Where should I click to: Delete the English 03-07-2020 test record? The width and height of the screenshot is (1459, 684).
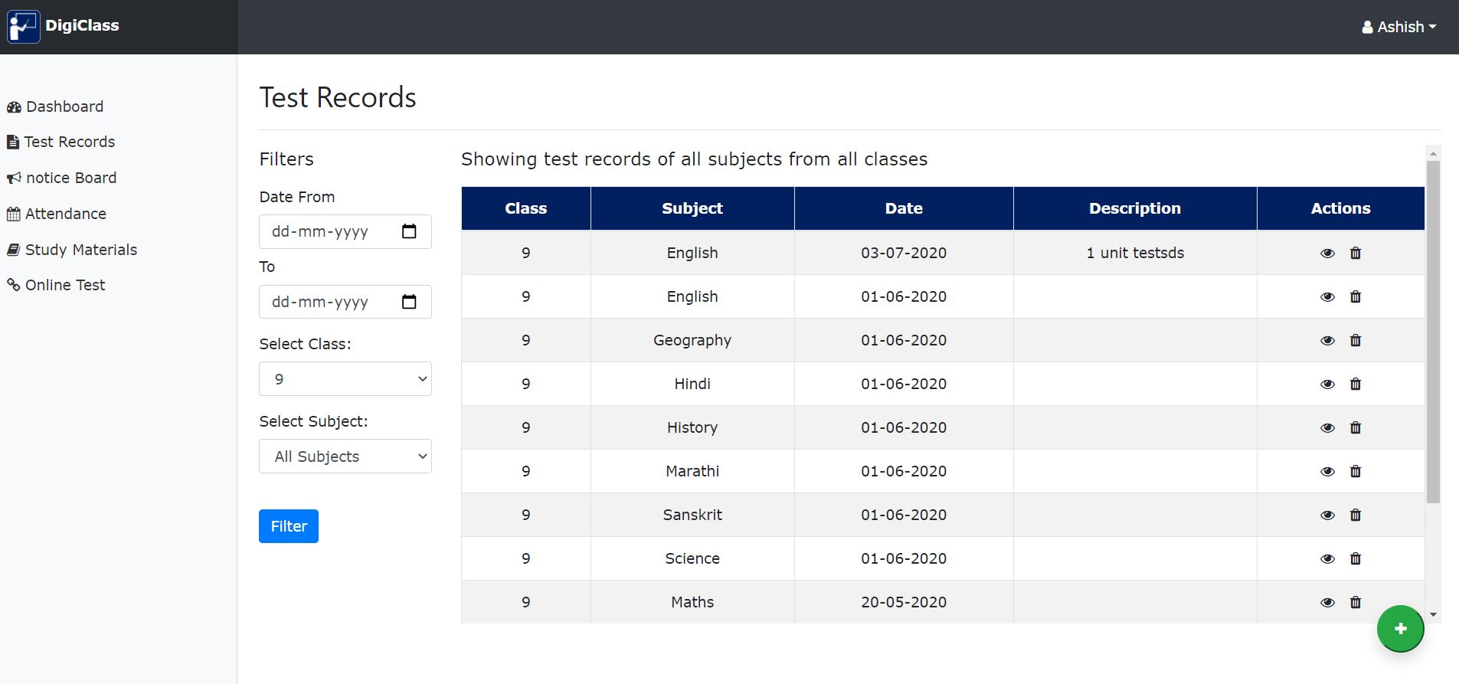(x=1355, y=254)
